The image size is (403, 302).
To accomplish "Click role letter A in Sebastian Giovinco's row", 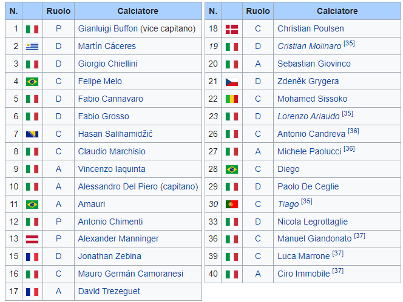I will coord(258,64).
